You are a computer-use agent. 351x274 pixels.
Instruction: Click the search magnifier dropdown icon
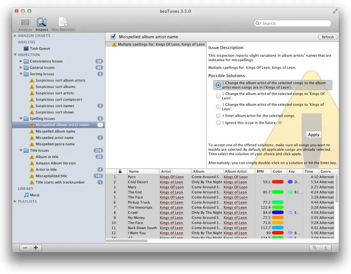[258, 23]
